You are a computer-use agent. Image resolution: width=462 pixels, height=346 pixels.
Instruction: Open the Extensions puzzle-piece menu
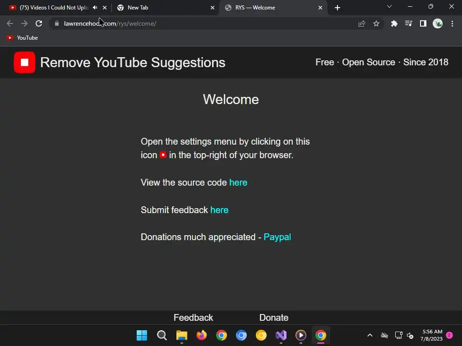point(394,23)
